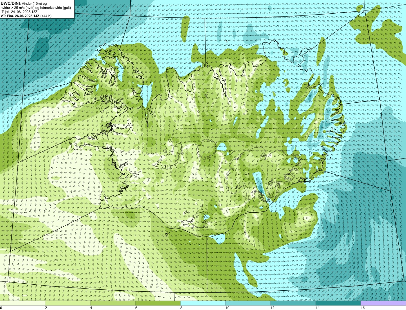Click the 2–4 m/s light green legend swatch
Screen dimensions: 406x310
(68, 303)
